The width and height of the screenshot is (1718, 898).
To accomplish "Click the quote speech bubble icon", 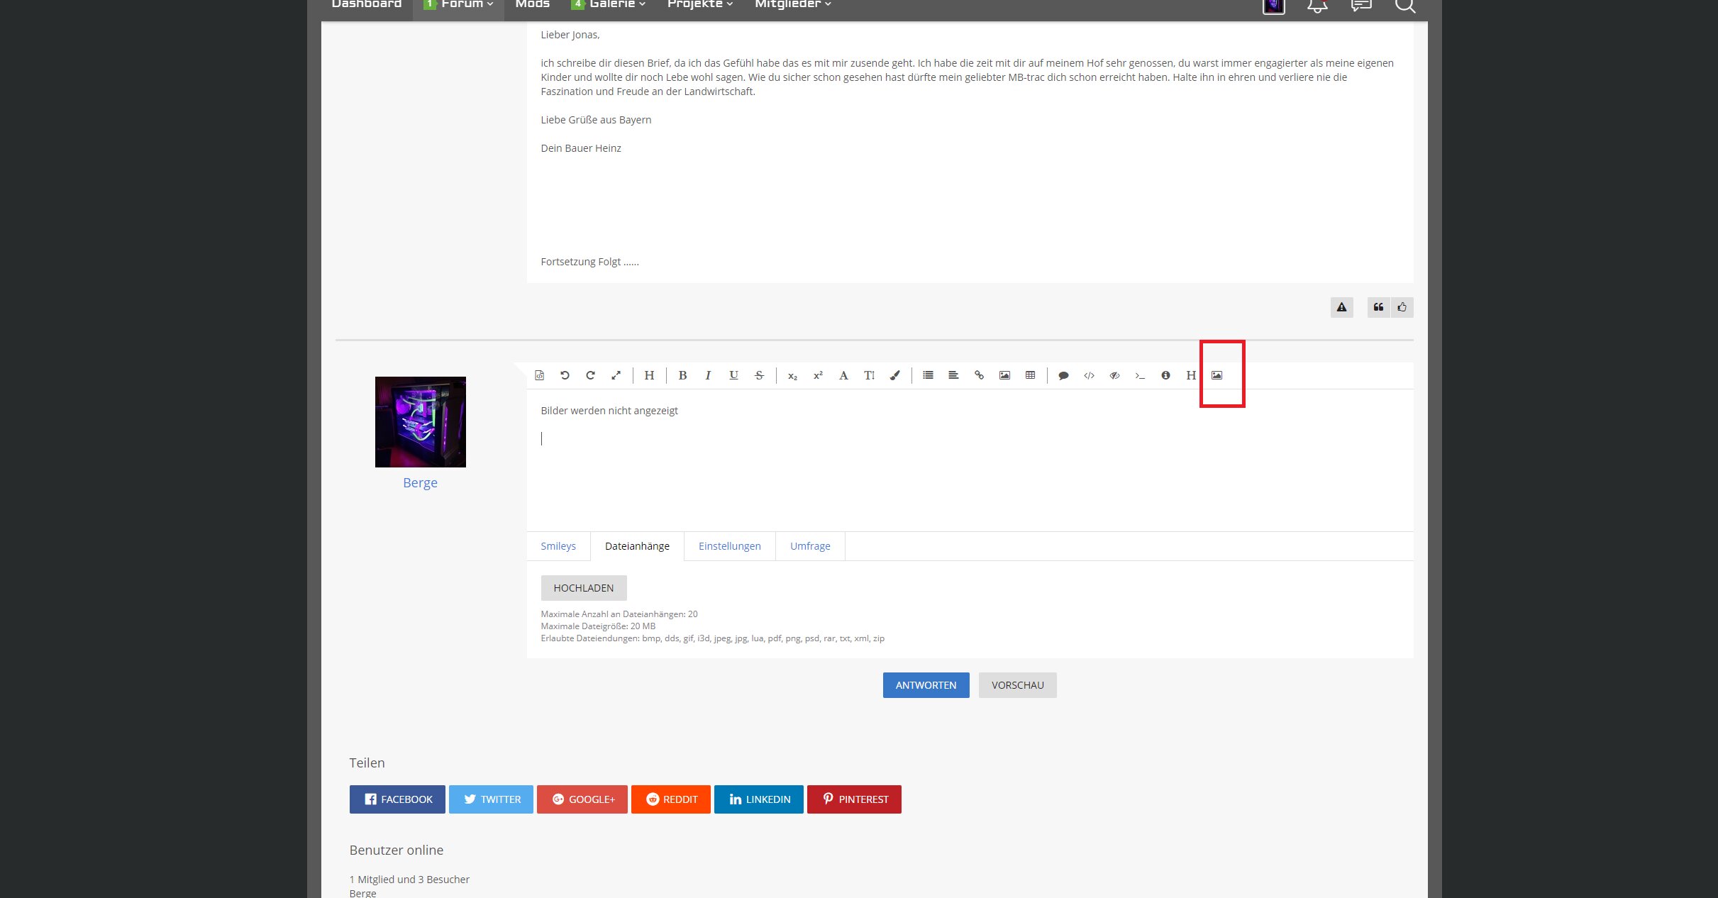I will [x=1063, y=375].
